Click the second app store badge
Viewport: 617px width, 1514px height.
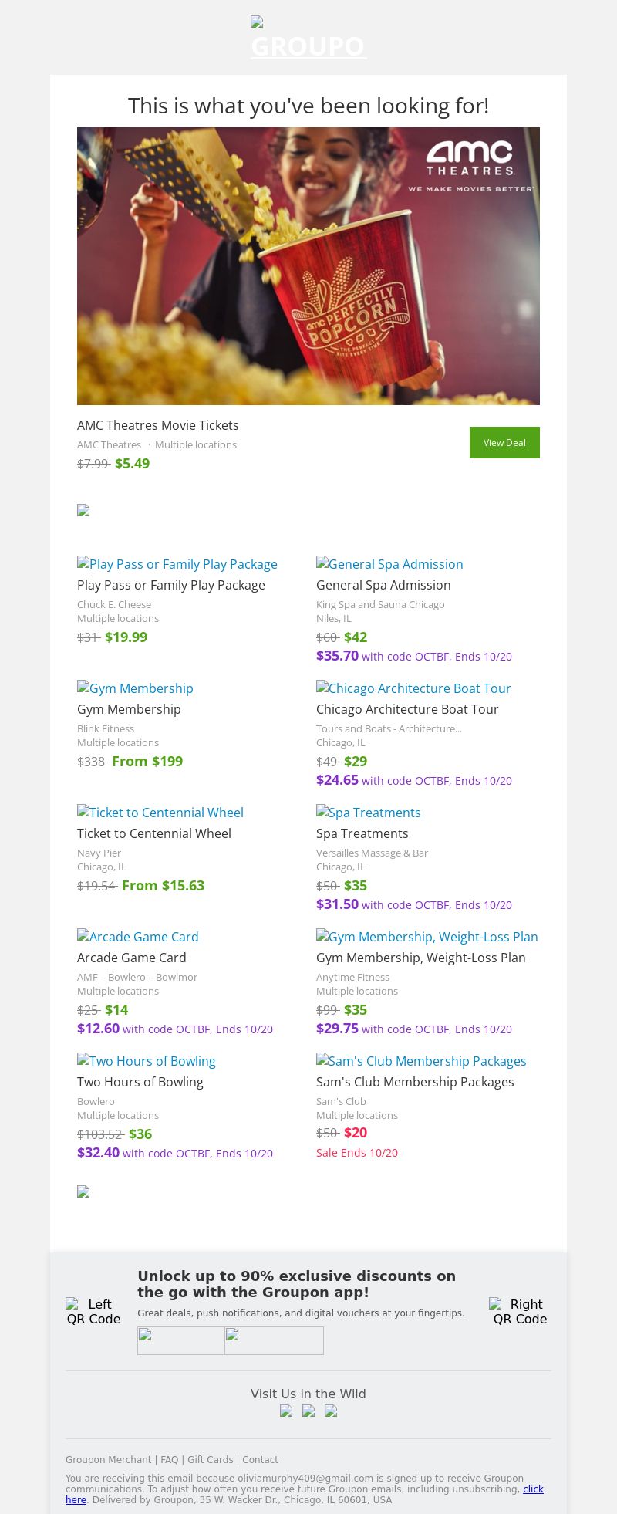point(274,1340)
